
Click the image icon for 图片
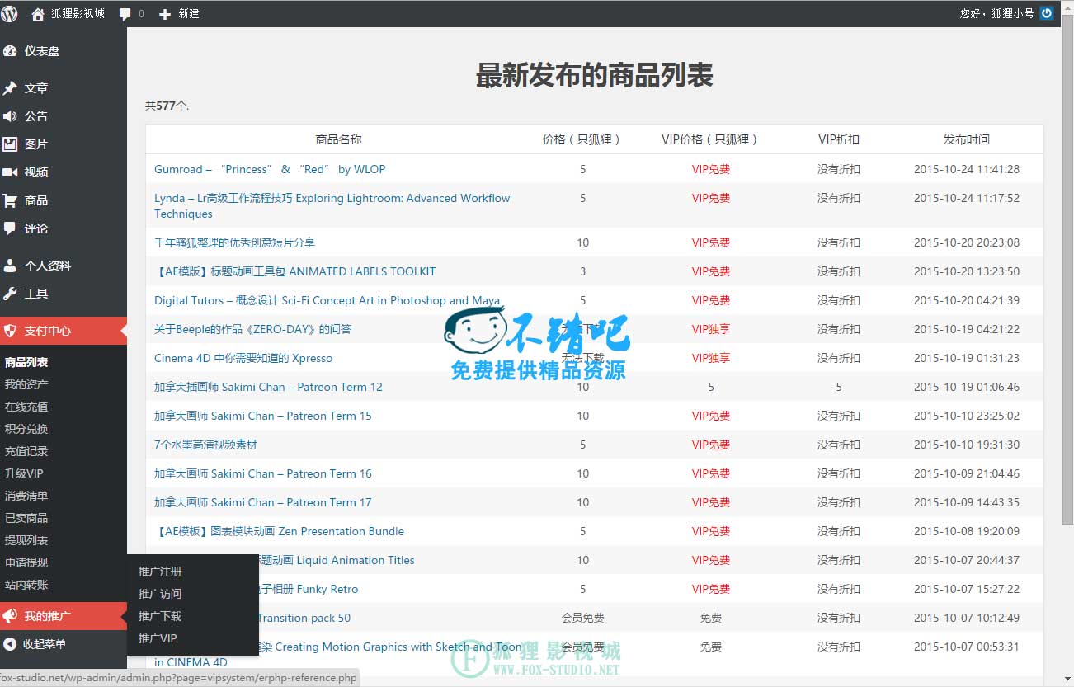coord(10,144)
